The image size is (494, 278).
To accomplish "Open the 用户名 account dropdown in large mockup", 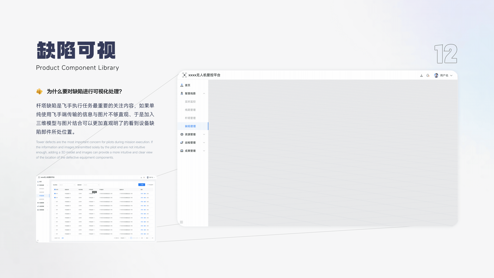I will pyautogui.click(x=446, y=75).
